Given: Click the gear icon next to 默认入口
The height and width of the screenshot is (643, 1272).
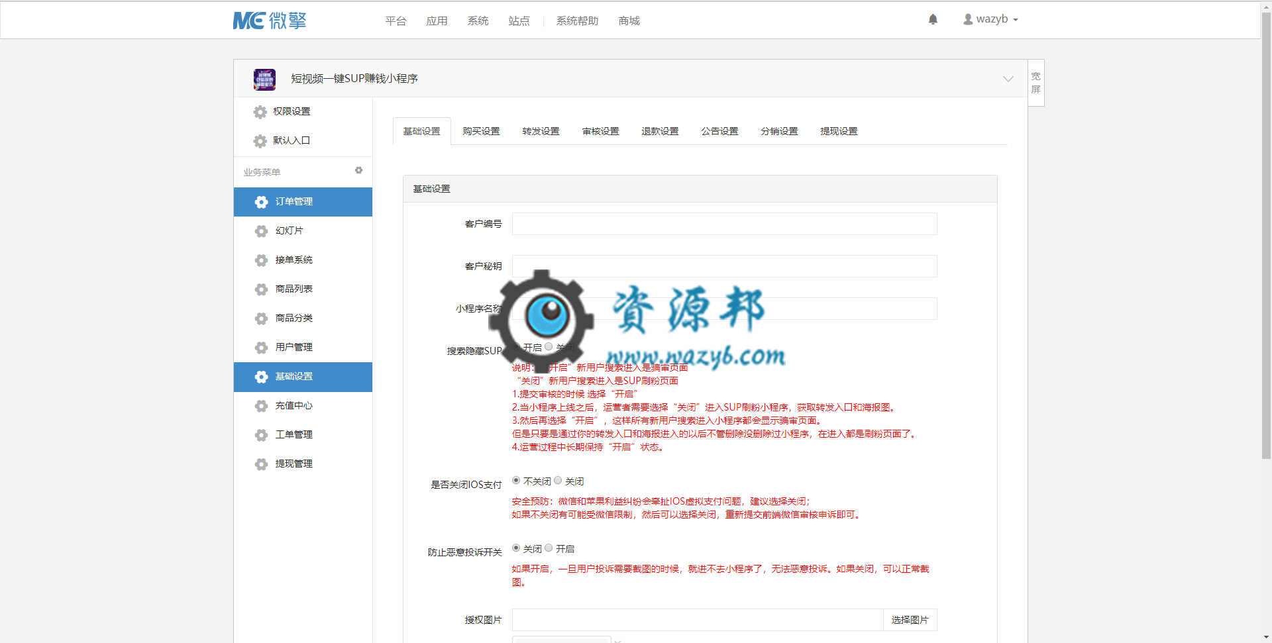Looking at the screenshot, I should coord(260,141).
